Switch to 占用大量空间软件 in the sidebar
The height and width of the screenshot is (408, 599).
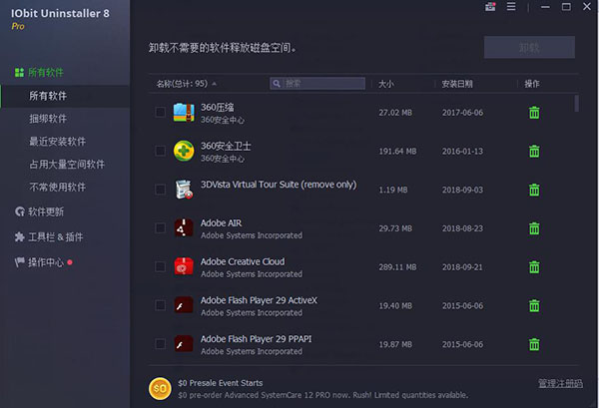pyautogui.click(x=67, y=164)
